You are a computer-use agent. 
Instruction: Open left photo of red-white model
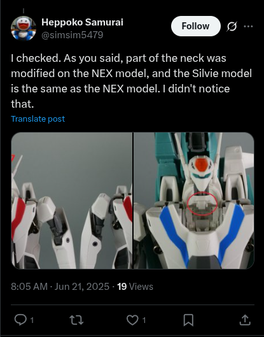(72, 201)
